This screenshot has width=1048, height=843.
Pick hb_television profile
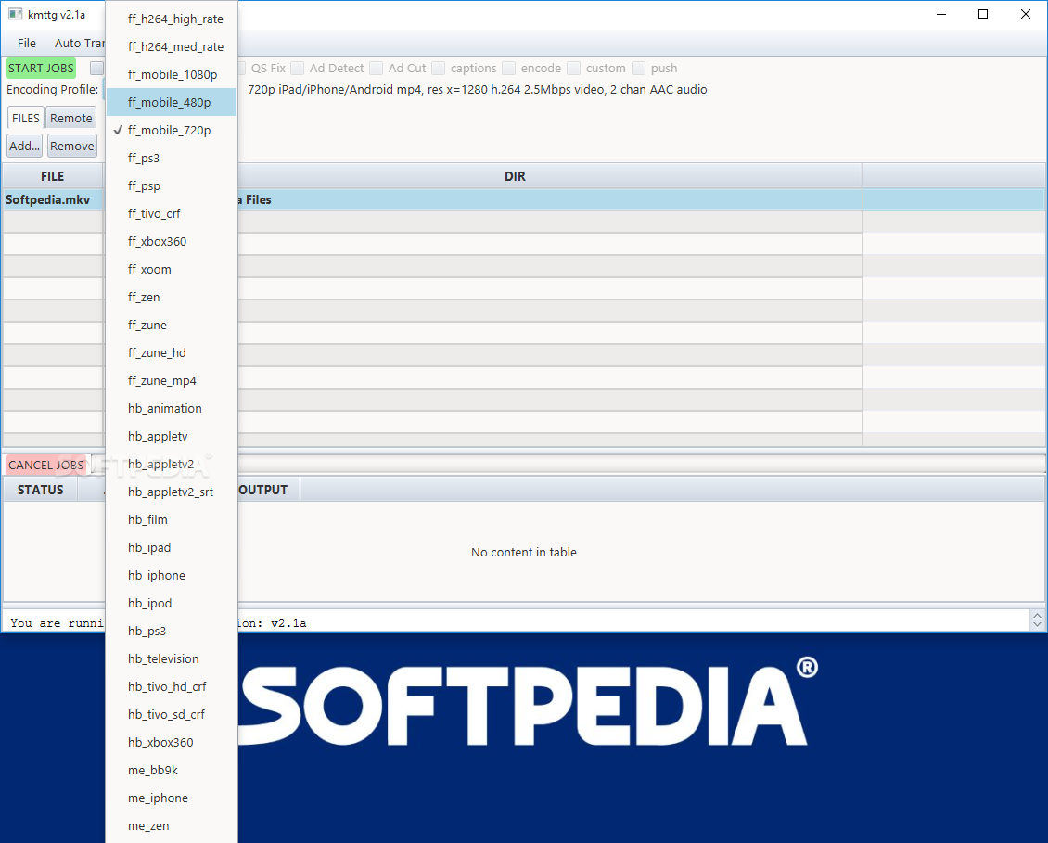pyautogui.click(x=172, y=659)
